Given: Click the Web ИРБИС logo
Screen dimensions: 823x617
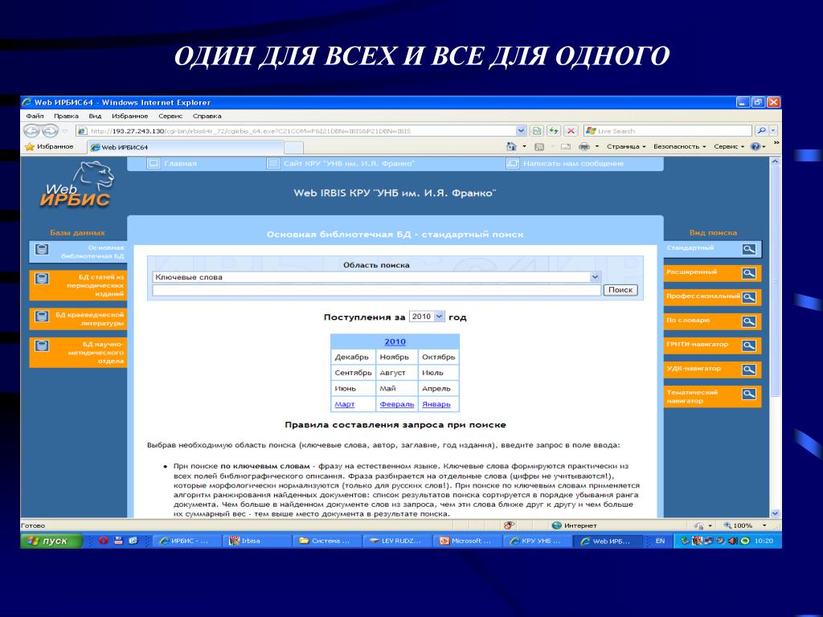Looking at the screenshot, I should click(77, 185).
